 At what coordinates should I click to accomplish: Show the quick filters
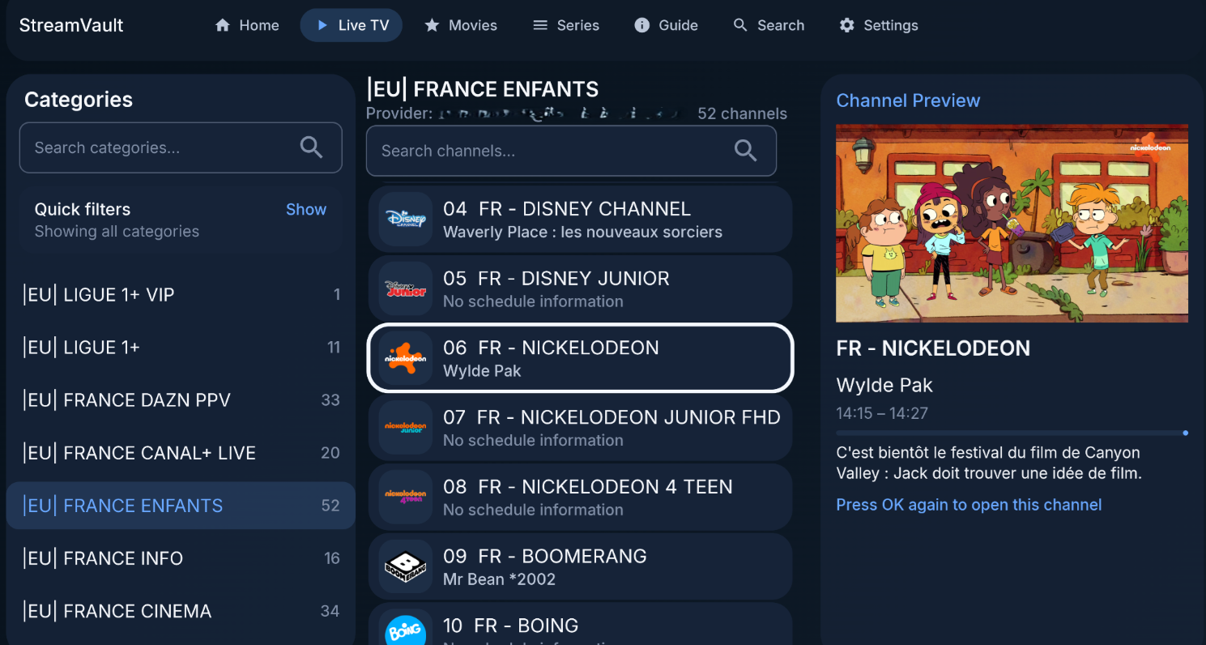(306, 209)
